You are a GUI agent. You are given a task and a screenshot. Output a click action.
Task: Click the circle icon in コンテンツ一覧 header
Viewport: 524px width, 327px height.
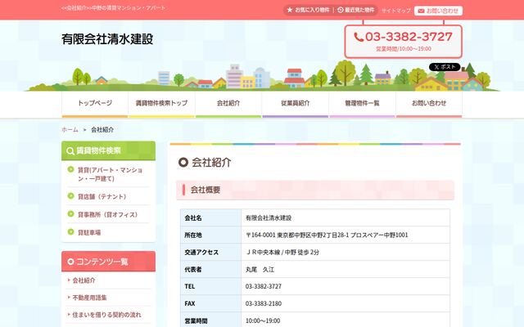[70, 262]
